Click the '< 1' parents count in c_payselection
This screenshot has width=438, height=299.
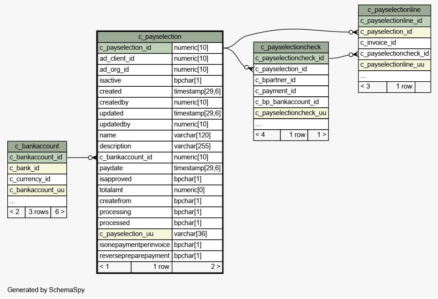(114, 267)
